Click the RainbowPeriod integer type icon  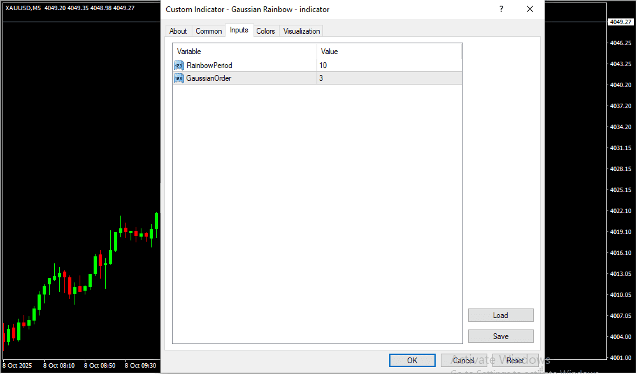(178, 66)
